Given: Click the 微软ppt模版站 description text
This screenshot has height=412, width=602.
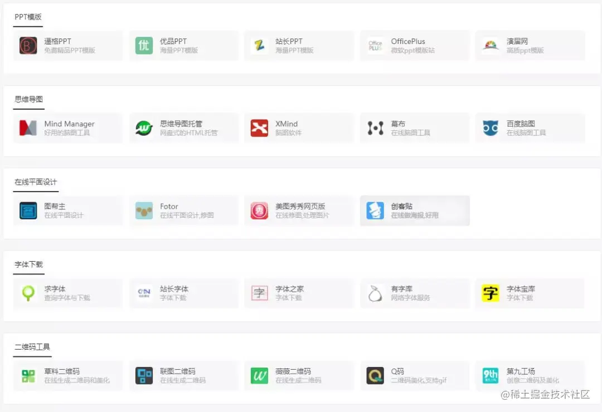Looking at the screenshot, I should (412, 50).
